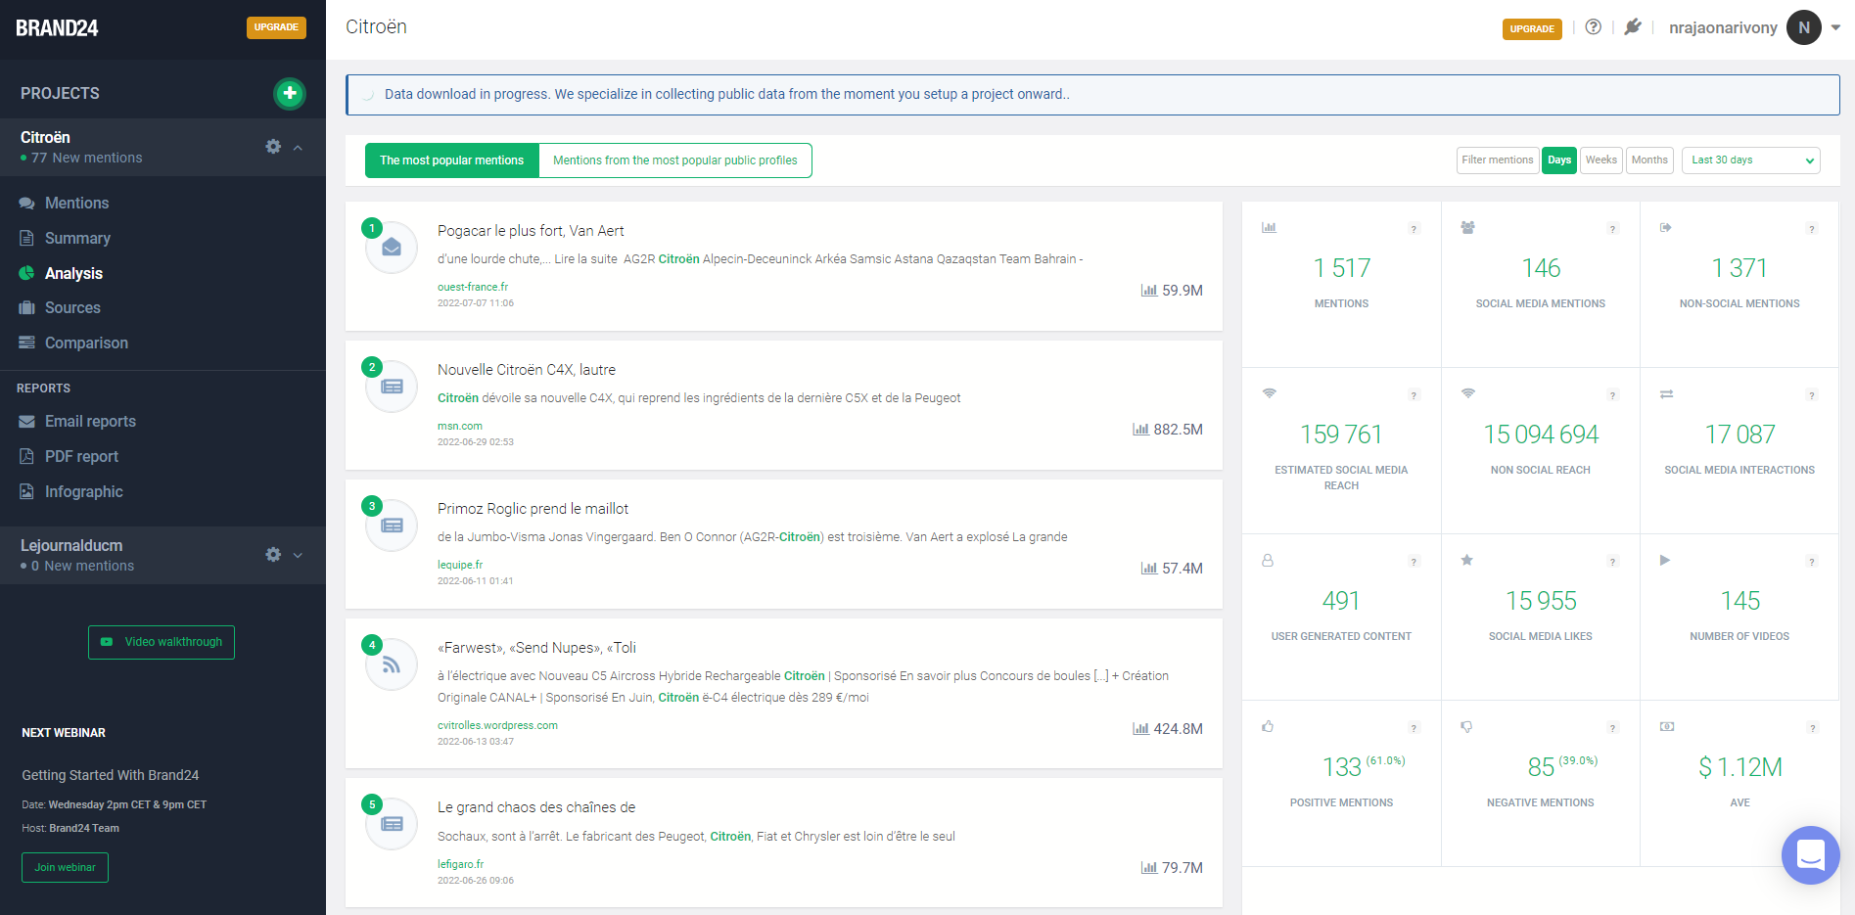Show help for Social Media Mentions stat
This screenshot has height=915, width=1855.
coord(1612,229)
